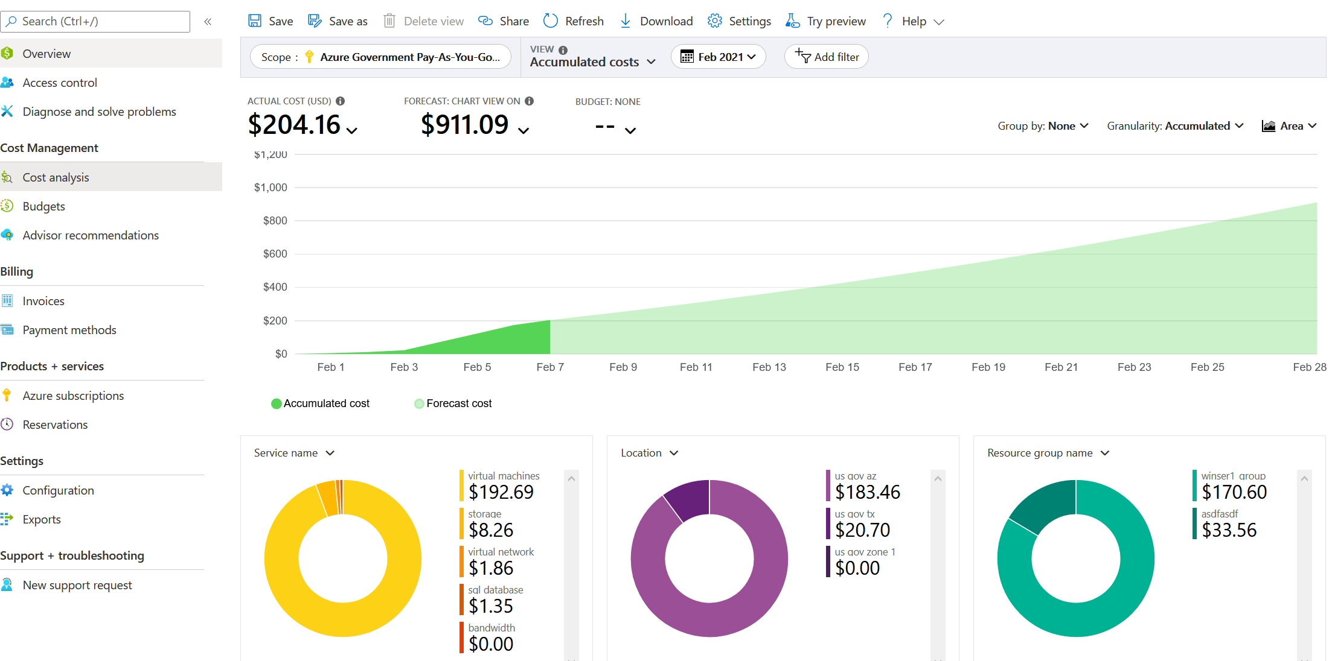
Task: Click the Scope subscription selector pill
Action: tap(380, 57)
